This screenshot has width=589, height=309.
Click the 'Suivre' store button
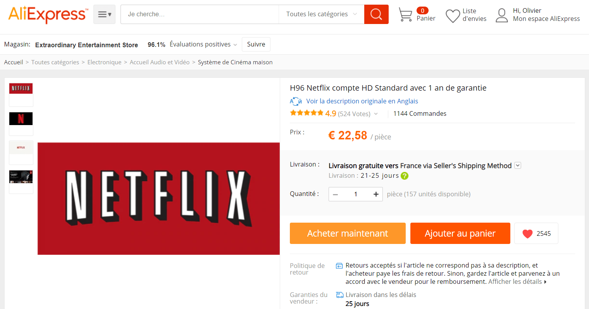(x=256, y=44)
